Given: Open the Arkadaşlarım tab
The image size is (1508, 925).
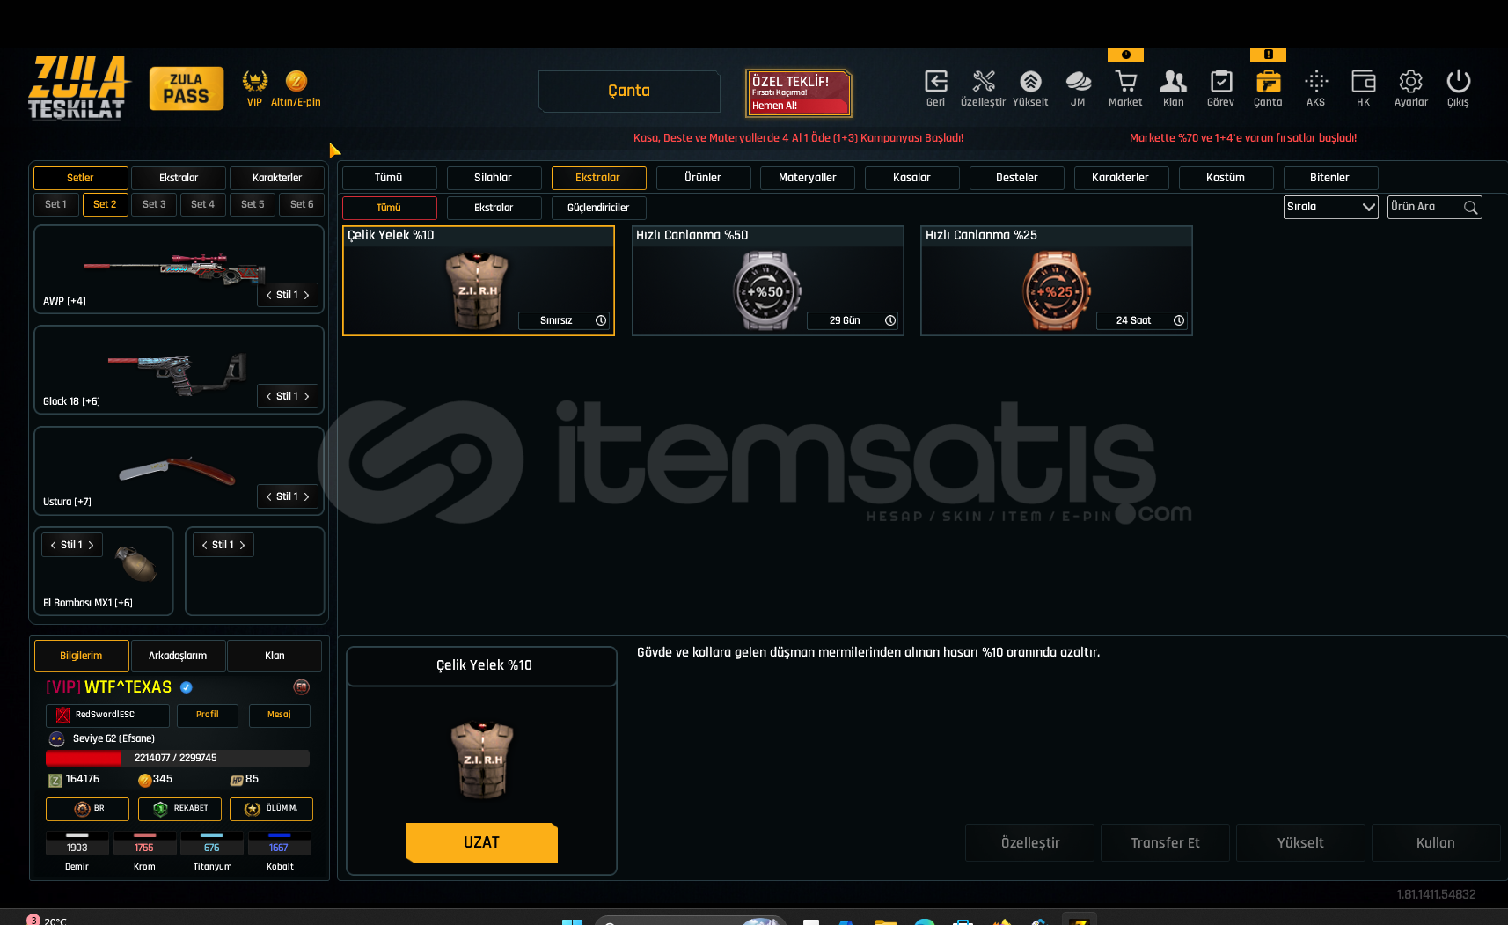Looking at the screenshot, I should coord(178,656).
